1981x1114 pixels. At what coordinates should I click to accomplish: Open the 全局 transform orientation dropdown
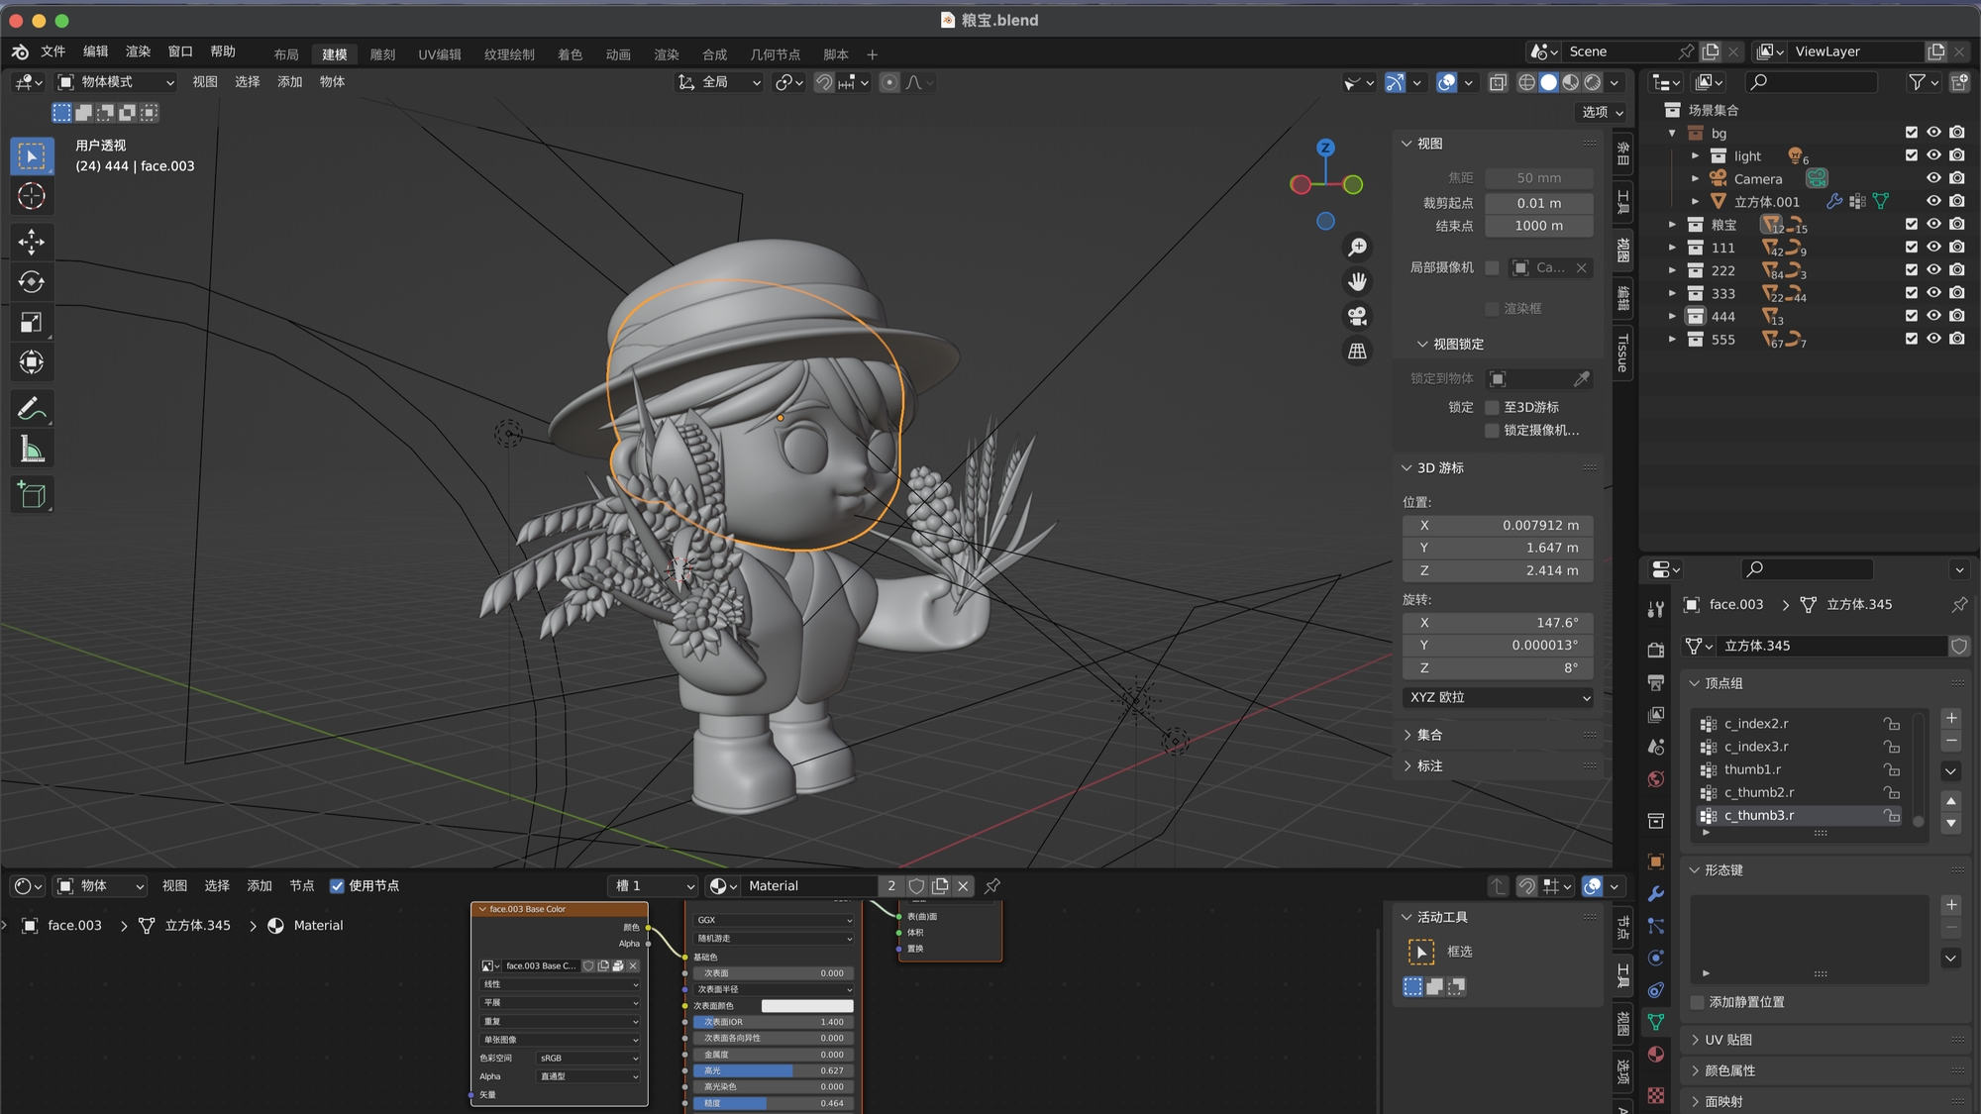(719, 82)
